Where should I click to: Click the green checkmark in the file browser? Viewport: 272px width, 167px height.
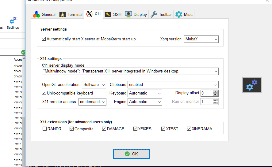(x=23, y=52)
